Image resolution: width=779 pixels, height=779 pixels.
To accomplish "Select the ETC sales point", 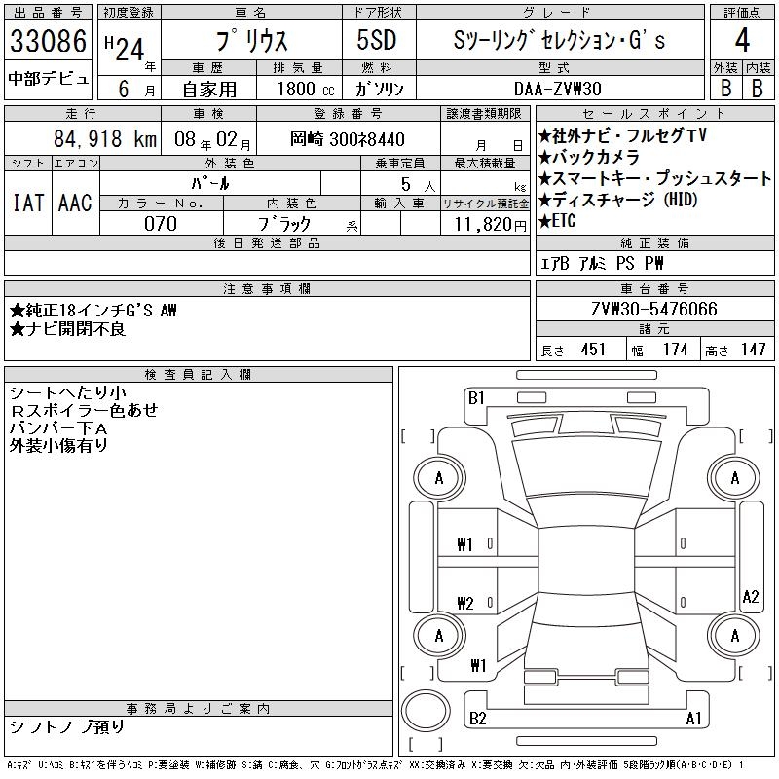I will coord(557,221).
